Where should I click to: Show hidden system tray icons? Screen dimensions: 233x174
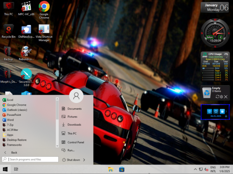[195, 169]
